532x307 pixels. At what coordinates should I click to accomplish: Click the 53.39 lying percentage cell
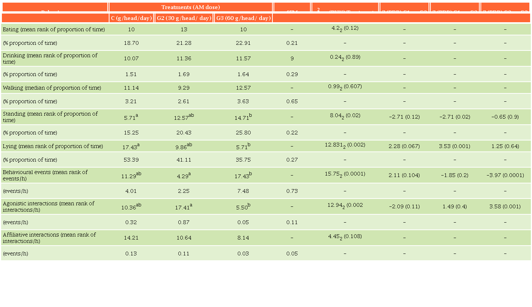coord(131,160)
